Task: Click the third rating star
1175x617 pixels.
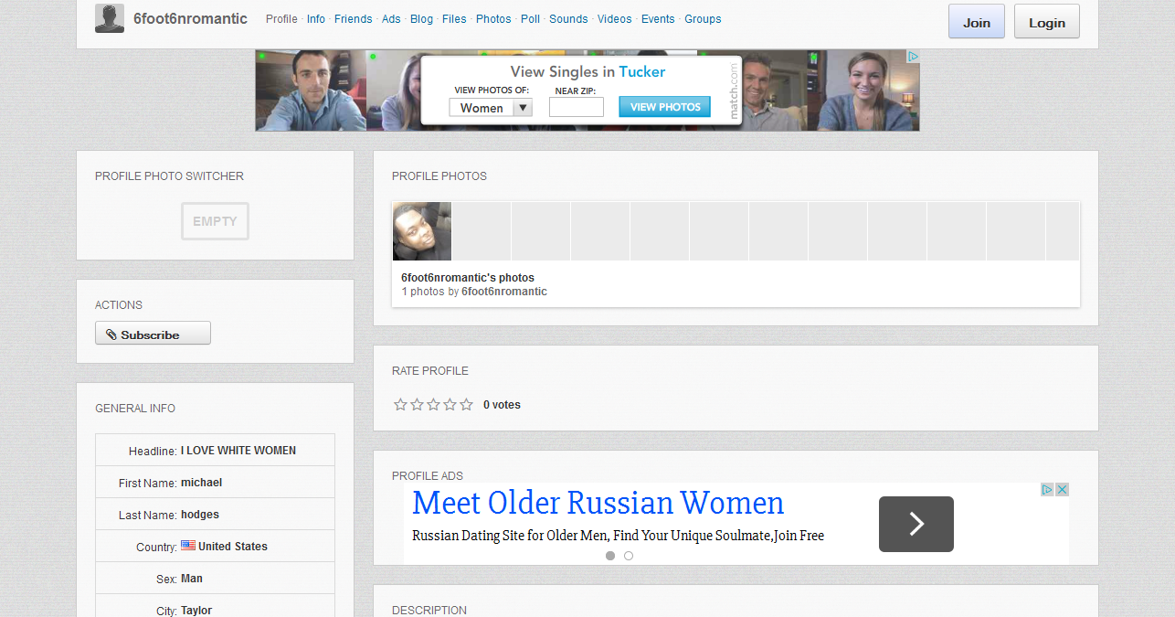Action: (433, 405)
